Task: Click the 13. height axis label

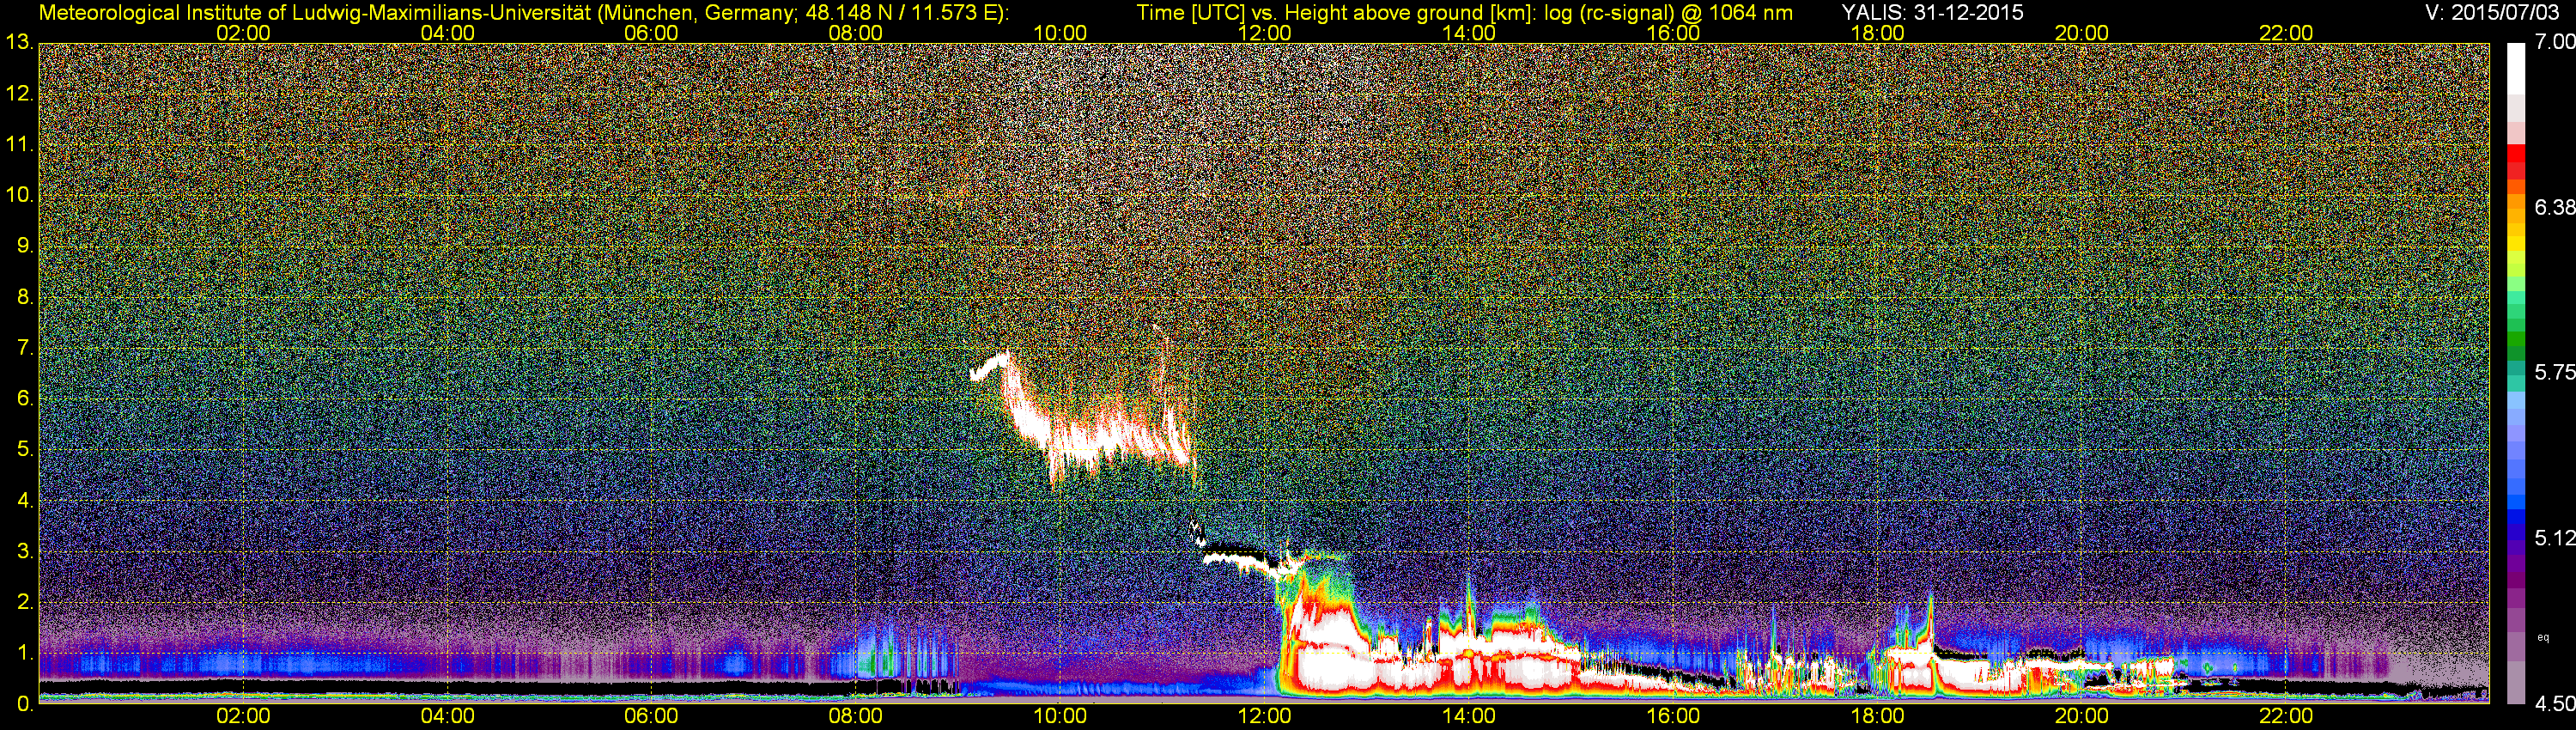Action: click(19, 43)
